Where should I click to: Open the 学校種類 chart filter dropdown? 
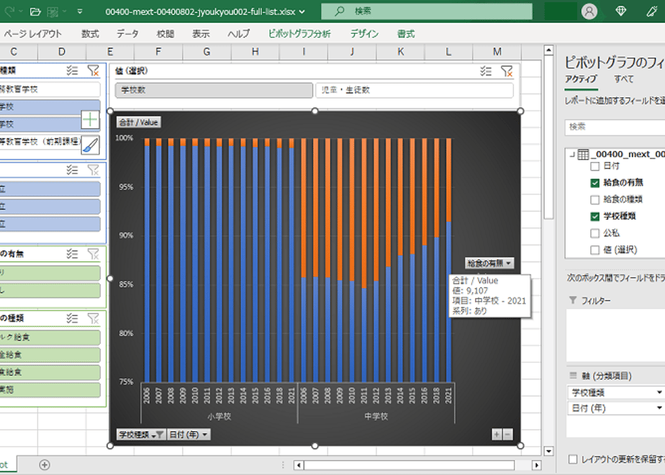tap(141, 434)
